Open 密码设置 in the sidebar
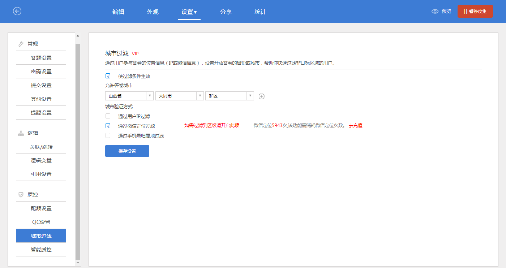 (x=41, y=72)
